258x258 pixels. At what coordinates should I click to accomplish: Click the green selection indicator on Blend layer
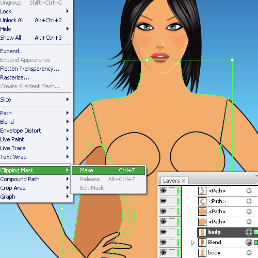pos(256,243)
